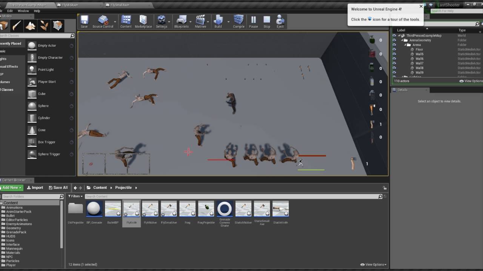Screen dimensions: 483x271
Task: Open View Options in Content Browser
Action: (373, 265)
